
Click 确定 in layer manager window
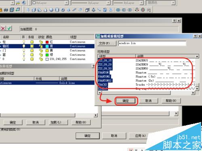[x=88, y=136]
